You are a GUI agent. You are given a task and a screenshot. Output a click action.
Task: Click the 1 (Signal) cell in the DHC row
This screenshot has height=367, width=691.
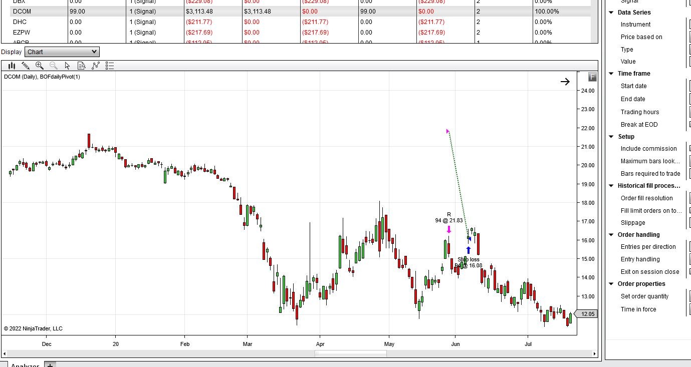pos(155,22)
